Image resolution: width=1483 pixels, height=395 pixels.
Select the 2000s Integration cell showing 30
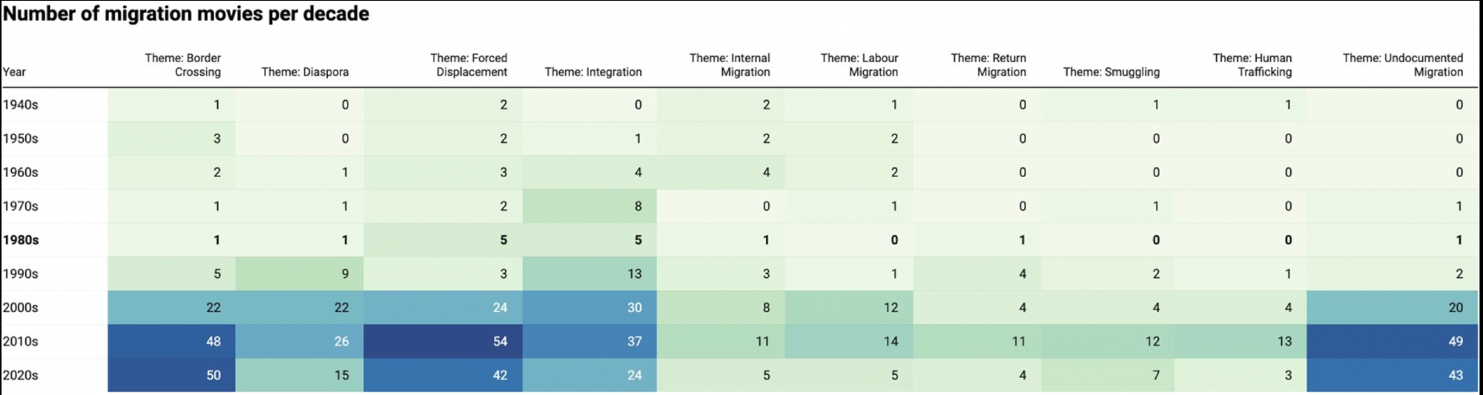click(x=589, y=308)
